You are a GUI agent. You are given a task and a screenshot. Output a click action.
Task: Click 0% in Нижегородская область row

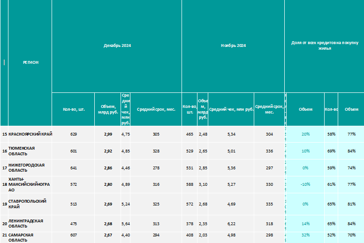(x=305, y=168)
